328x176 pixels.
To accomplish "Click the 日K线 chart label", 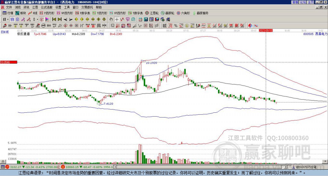I will pyautogui.click(x=5, y=32).
